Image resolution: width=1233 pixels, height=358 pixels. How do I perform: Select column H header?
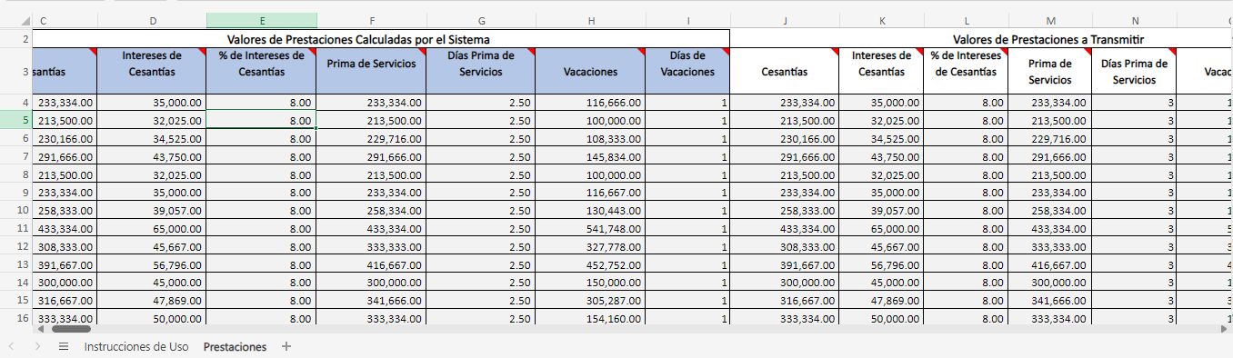coord(591,21)
